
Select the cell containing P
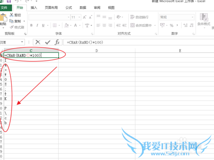31,108
